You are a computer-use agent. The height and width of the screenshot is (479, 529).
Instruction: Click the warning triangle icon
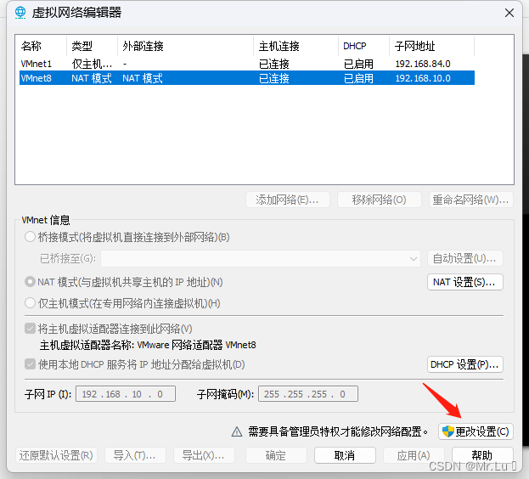[237, 431]
